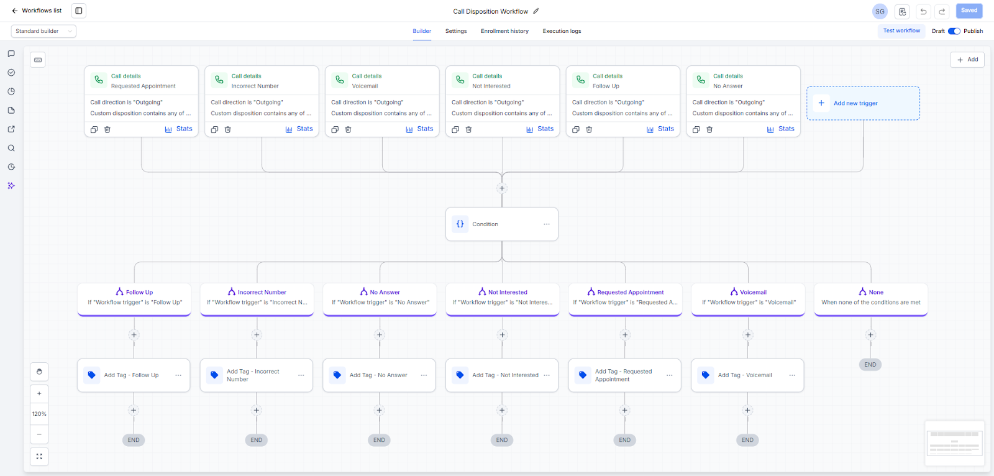Delete the No Answer trigger
The height and width of the screenshot is (476, 994).
coord(709,129)
